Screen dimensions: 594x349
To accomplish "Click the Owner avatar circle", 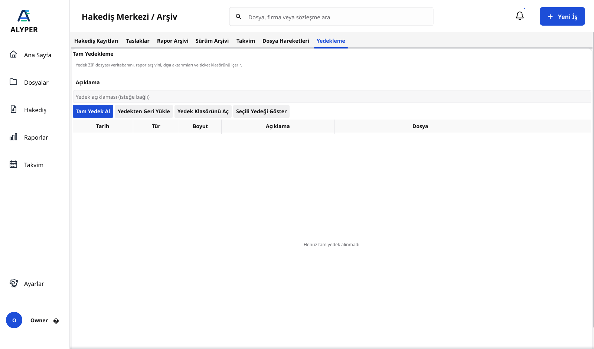I will pos(14,320).
